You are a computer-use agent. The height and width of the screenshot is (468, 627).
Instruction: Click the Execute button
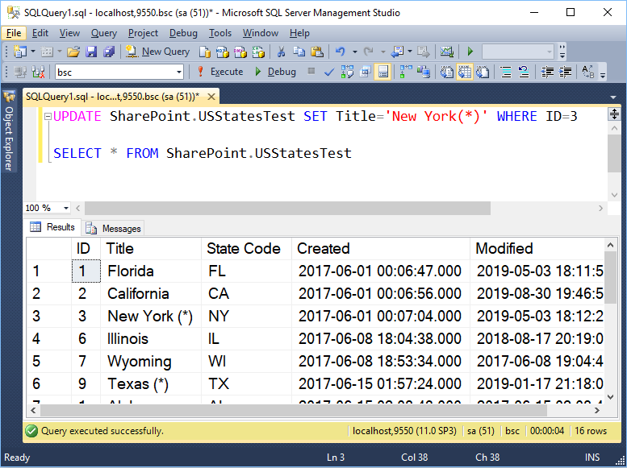[220, 72]
